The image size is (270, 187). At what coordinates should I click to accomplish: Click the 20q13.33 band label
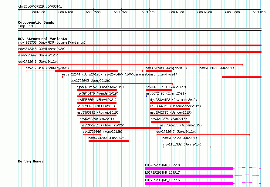tap(25, 26)
